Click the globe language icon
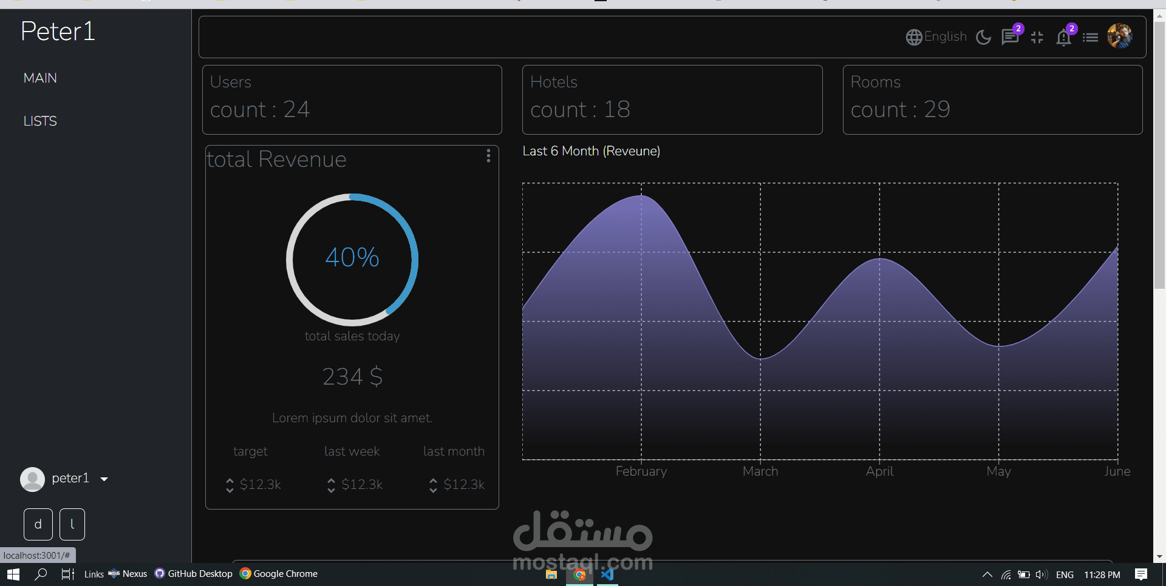 (915, 37)
